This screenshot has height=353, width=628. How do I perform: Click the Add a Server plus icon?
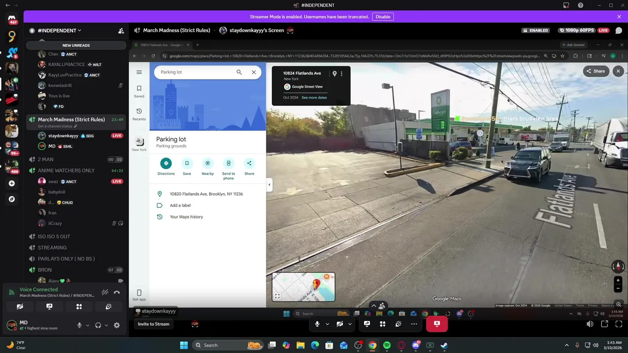point(12,183)
